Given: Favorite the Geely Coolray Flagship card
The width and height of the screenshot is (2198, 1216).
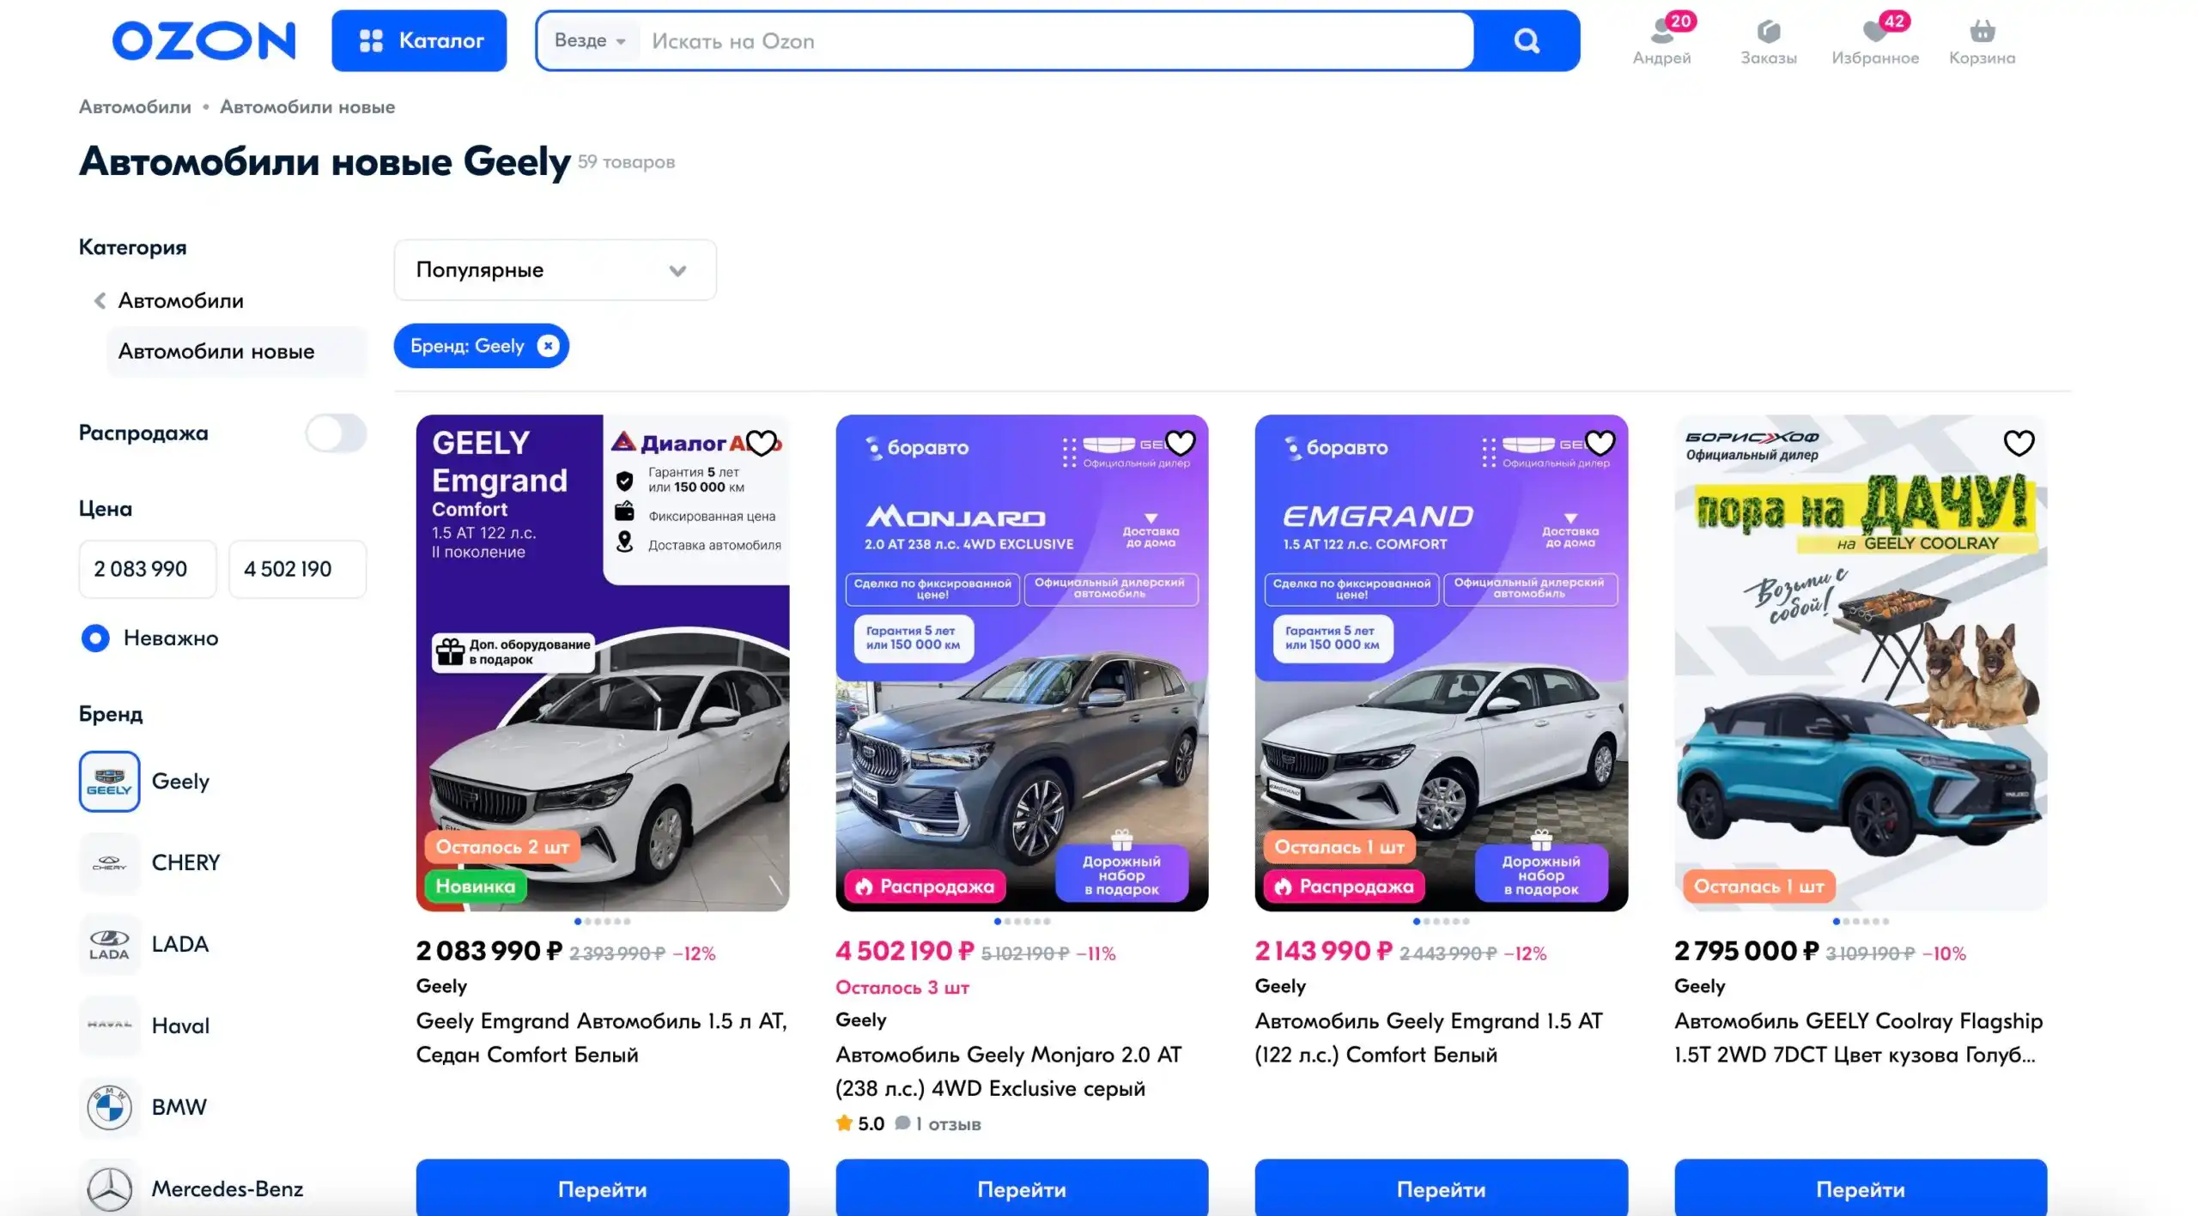Looking at the screenshot, I should [2019, 443].
